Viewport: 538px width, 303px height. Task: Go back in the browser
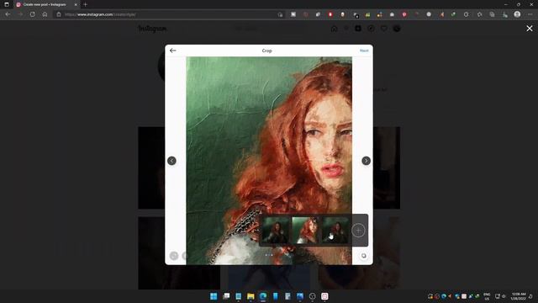(8, 14)
